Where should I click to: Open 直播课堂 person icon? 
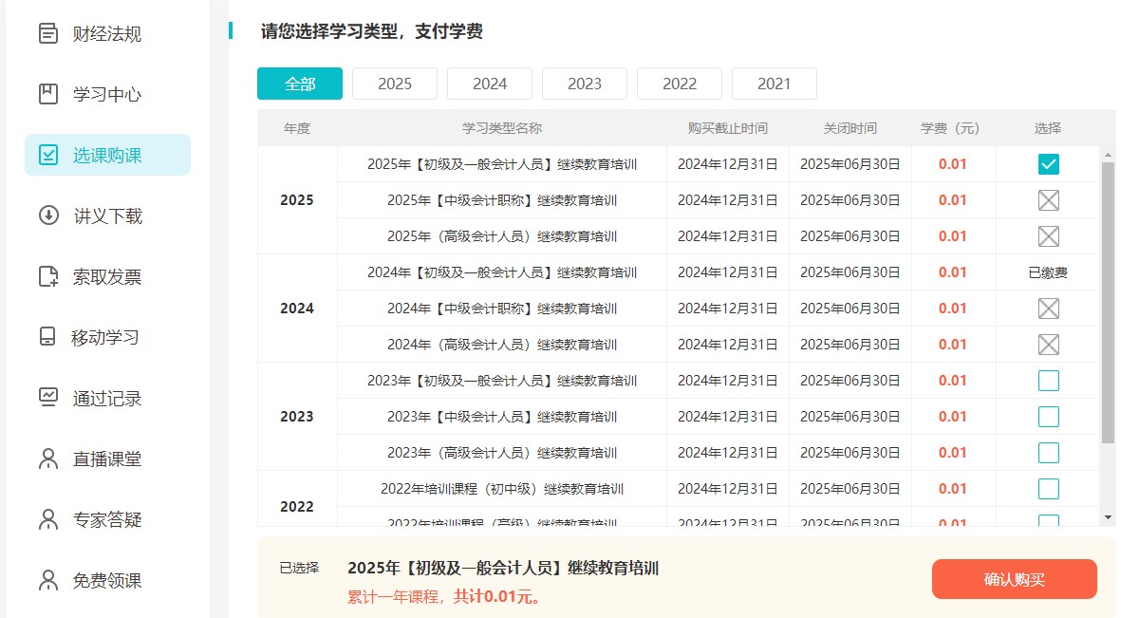click(47, 459)
